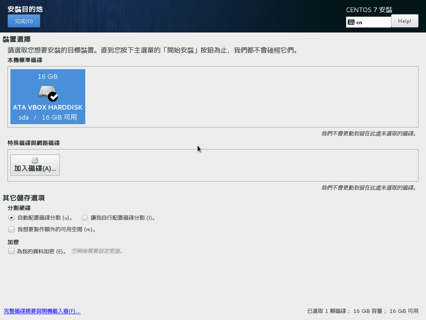Image resolution: width=426 pixels, height=320 pixels.
Task: Enable 讓我自行配置磁碟分割 partitioning option
Action: coord(84,217)
